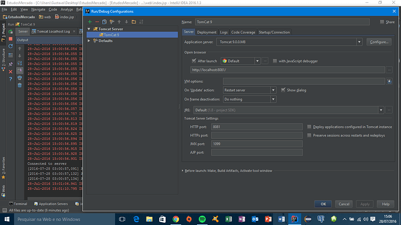Open the On 'Update' action dropdown
Image resolution: width=401 pixels, height=225 pixels.
(x=273, y=90)
